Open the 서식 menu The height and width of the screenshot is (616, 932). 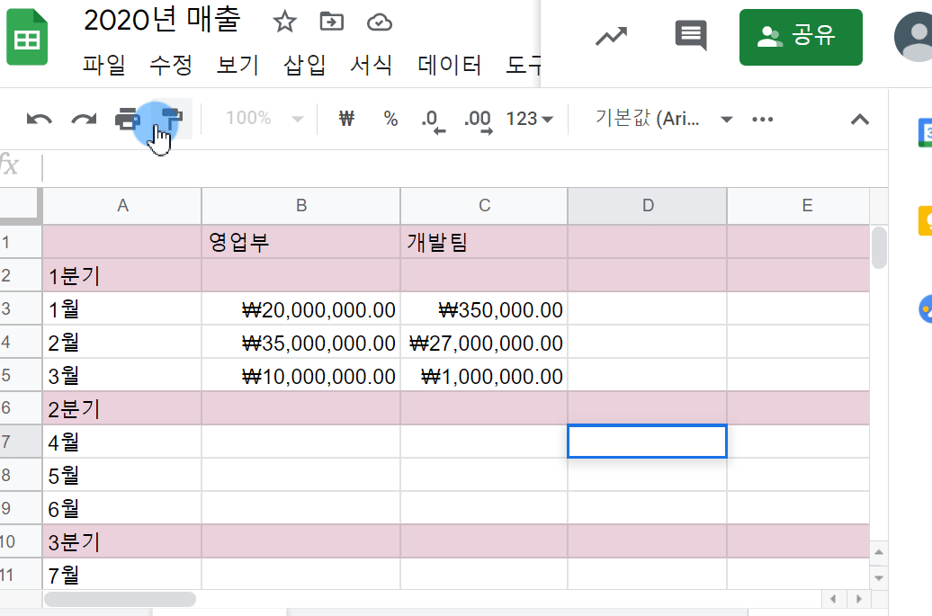[x=371, y=64]
